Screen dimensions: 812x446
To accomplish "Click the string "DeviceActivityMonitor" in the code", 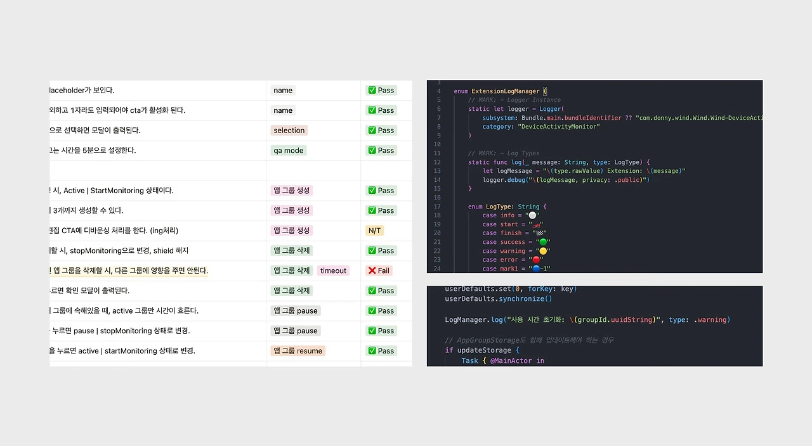I will click(x=559, y=127).
